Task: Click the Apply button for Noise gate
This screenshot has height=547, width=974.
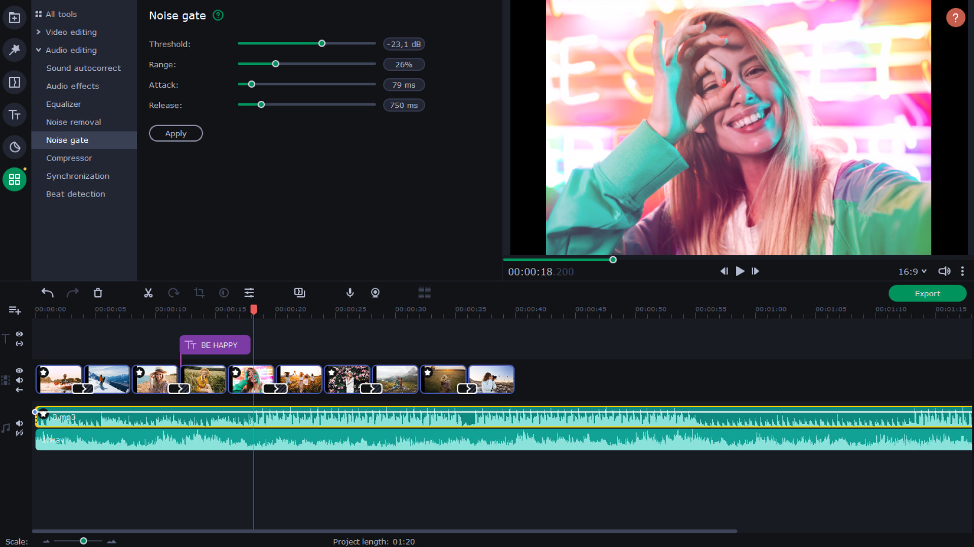Action: click(x=176, y=133)
